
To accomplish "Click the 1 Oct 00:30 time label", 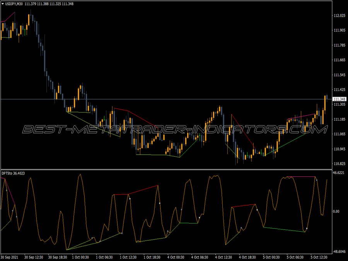I will [x=80, y=257].
